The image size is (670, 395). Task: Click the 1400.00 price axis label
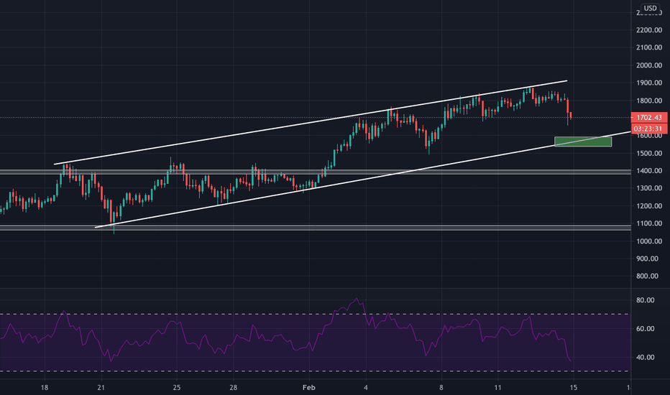[649, 171]
